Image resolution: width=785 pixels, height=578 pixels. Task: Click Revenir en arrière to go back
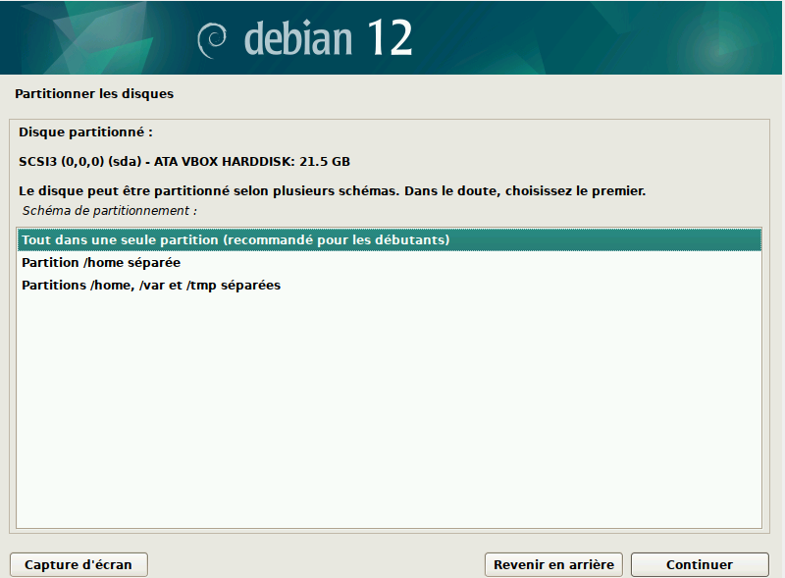pos(553,564)
